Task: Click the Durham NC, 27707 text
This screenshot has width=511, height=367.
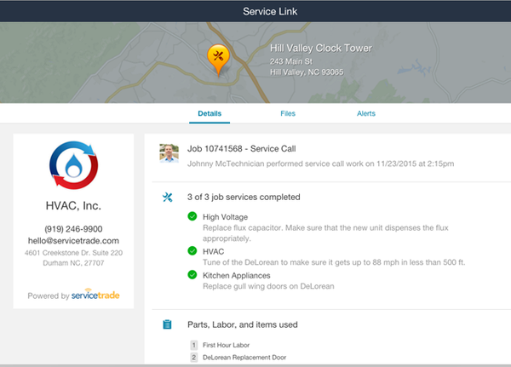Action: 73,263
